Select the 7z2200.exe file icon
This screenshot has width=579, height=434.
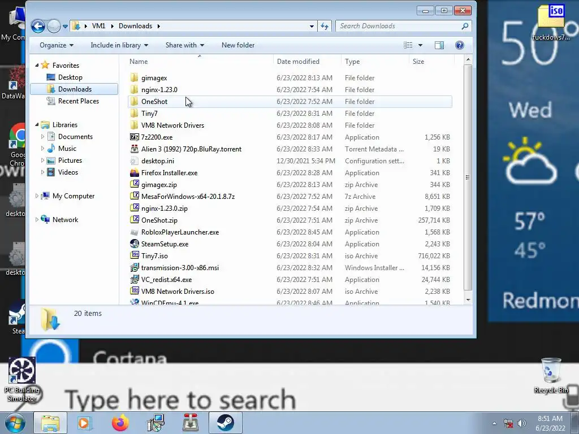tap(135, 137)
